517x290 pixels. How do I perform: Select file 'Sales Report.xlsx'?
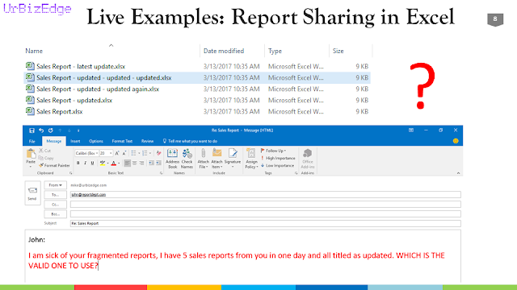point(59,111)
